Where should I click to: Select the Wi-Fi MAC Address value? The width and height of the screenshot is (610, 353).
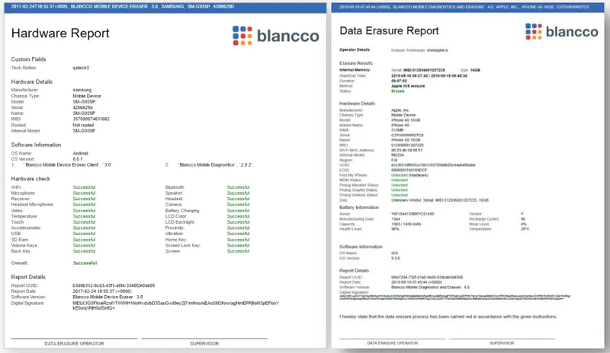coord(406,150)
